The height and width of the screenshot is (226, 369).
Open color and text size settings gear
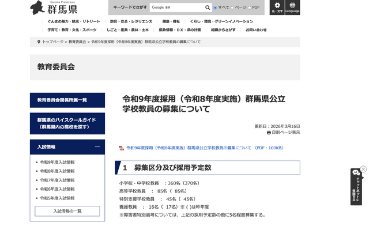[277, 7]
